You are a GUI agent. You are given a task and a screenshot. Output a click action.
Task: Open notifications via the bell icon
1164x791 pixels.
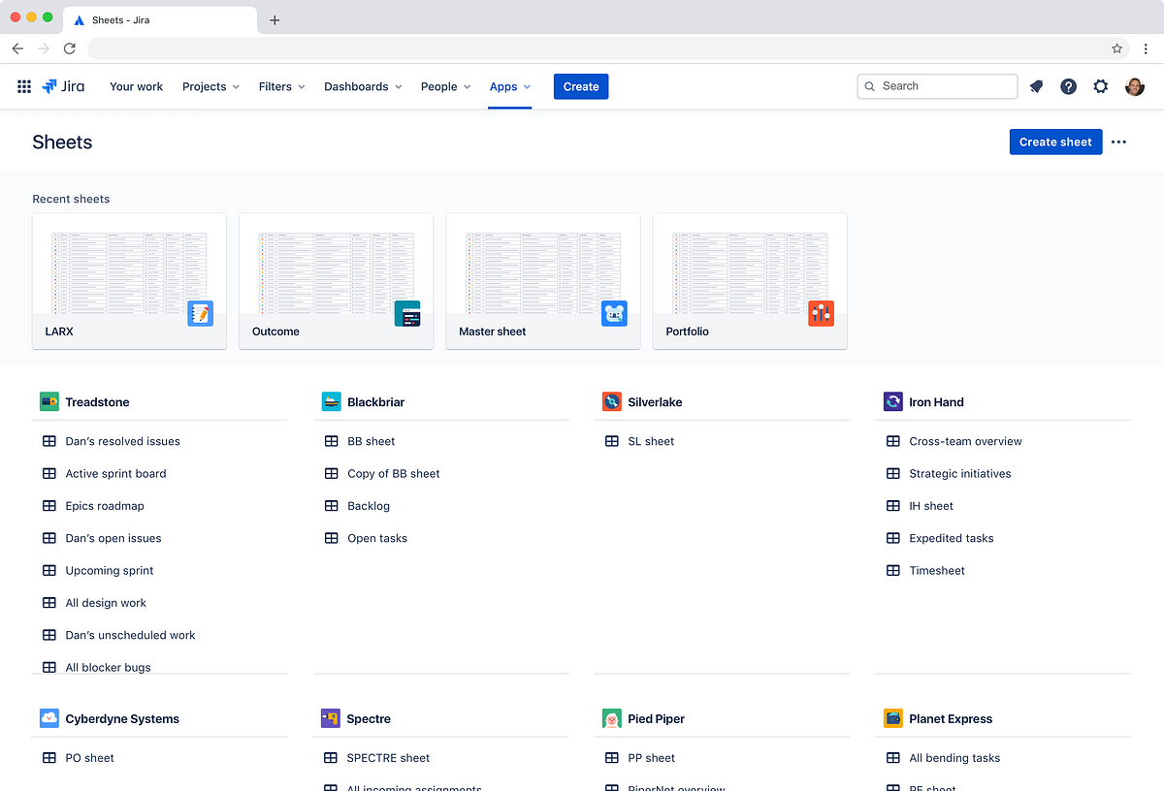click(1035, 86)
